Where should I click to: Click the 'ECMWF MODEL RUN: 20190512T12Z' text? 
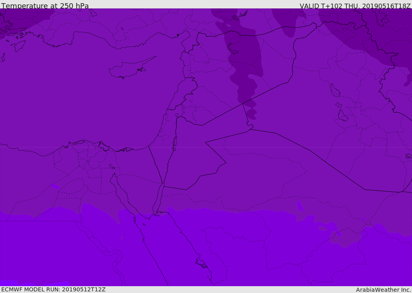pyautogui.click(x=54, y=290)
